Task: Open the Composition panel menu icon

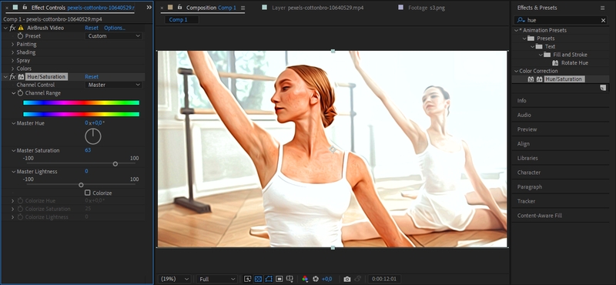Action: (243, 8)
